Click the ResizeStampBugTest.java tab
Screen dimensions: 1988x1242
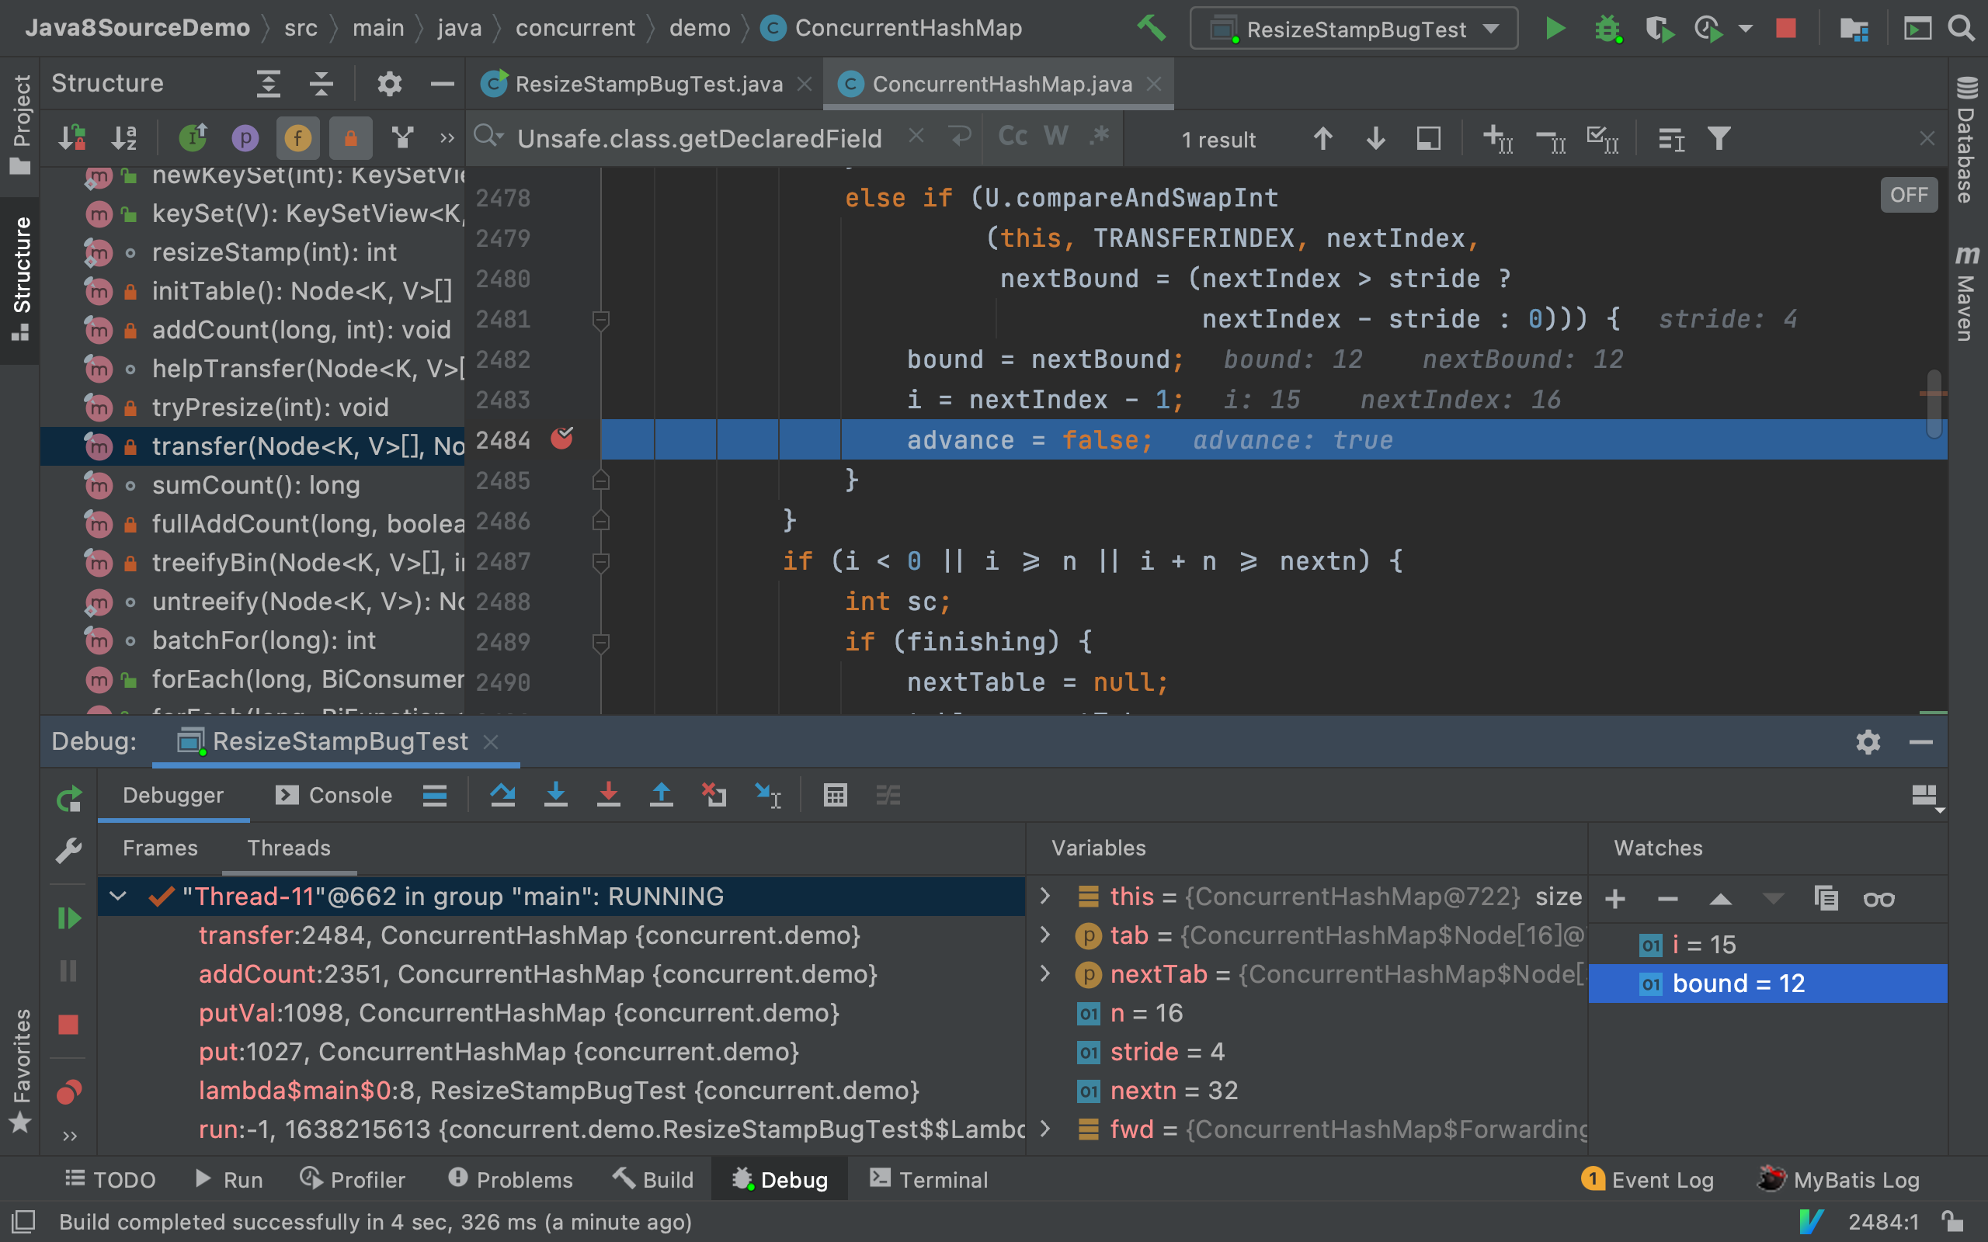point(647,83)
